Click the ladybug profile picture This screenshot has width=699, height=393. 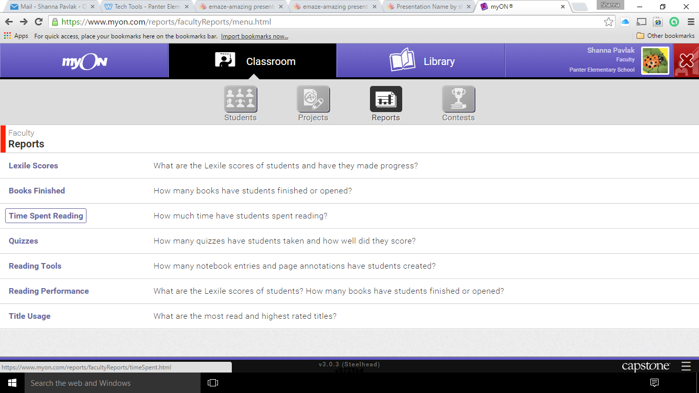(655, 61)
